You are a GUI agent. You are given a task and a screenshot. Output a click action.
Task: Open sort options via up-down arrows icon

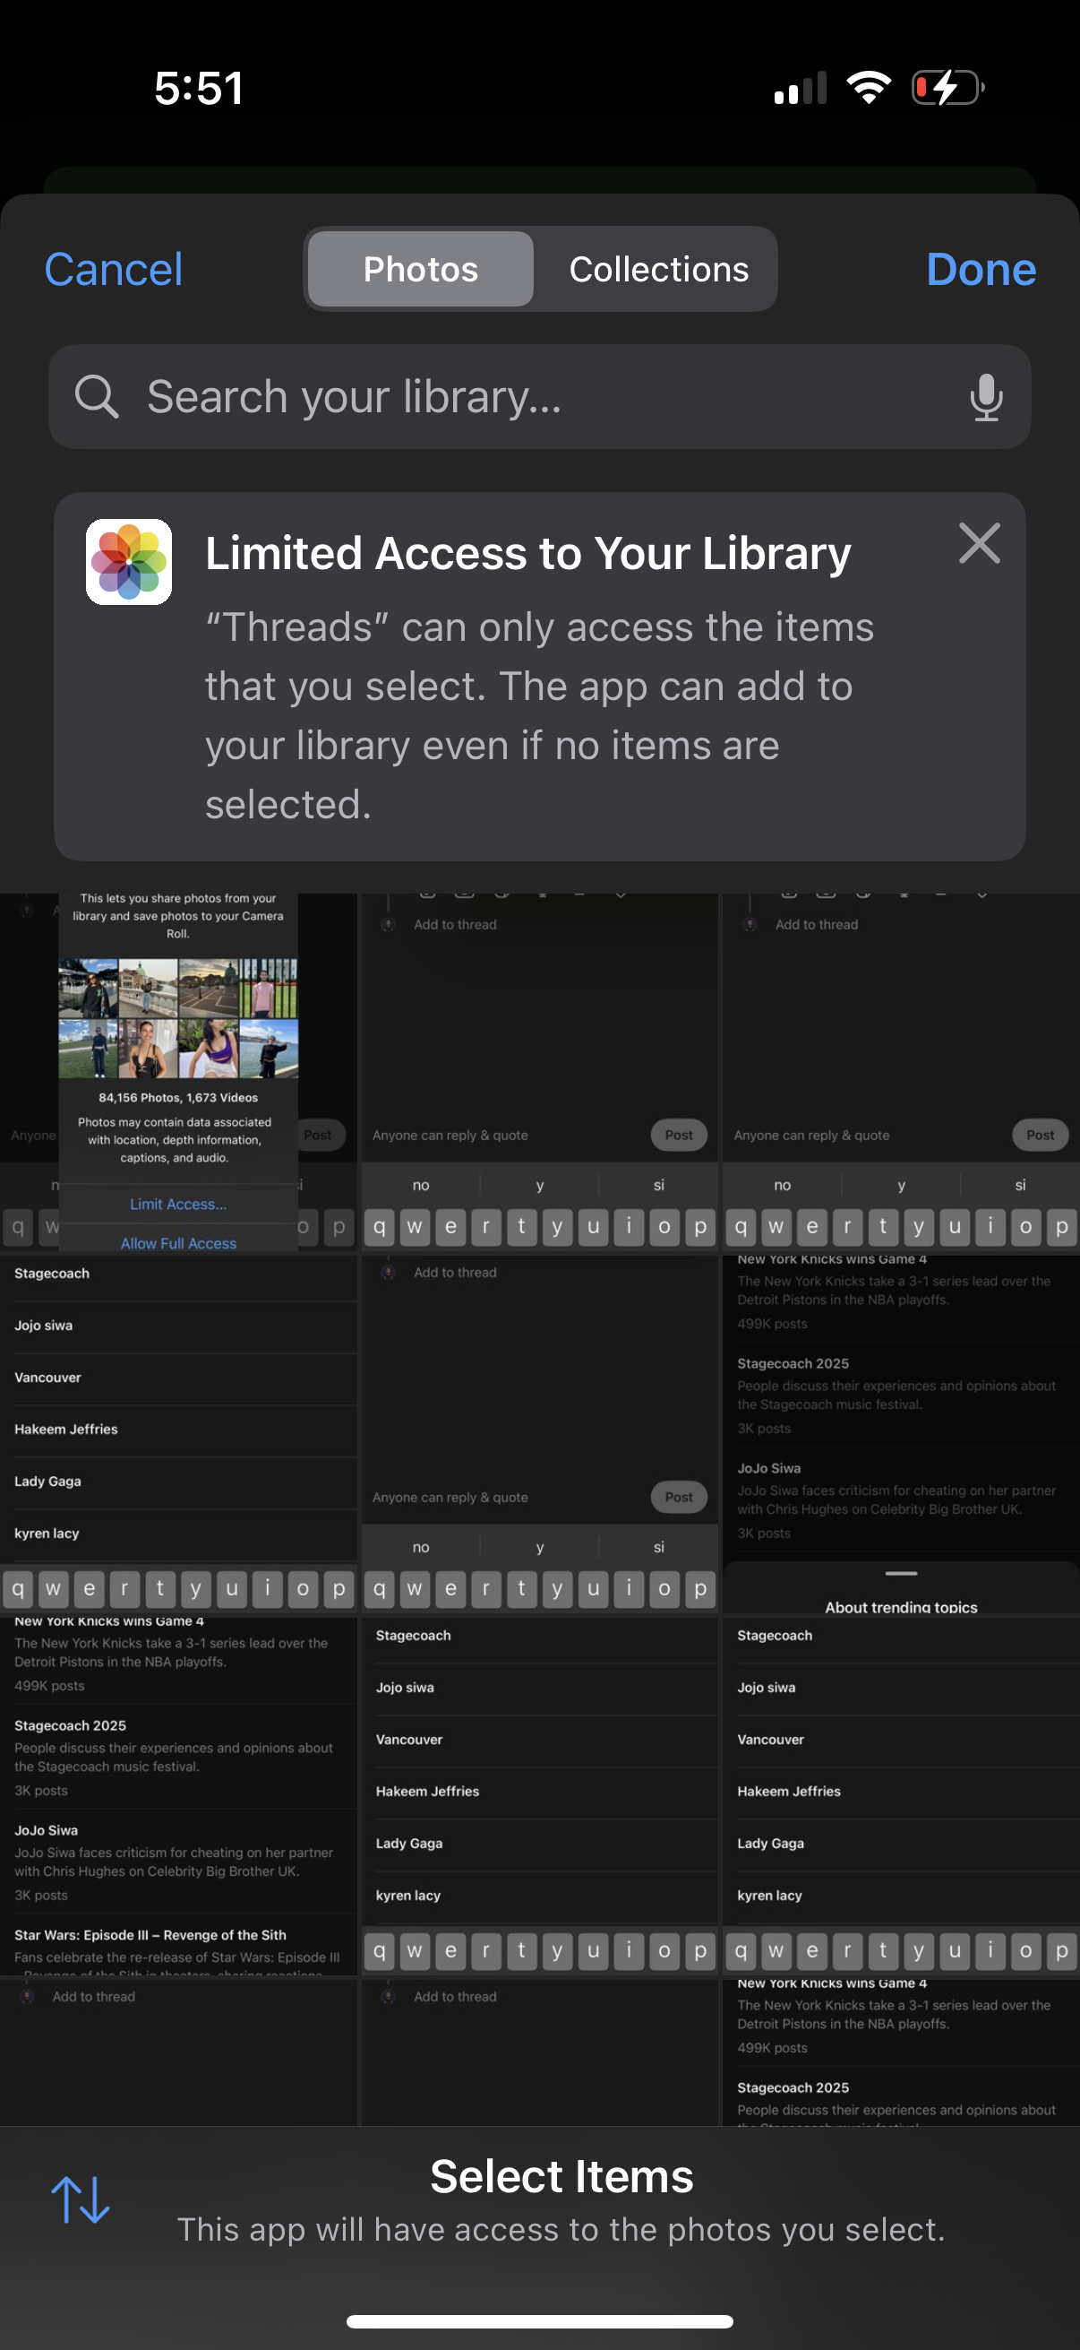[81, 2199]
